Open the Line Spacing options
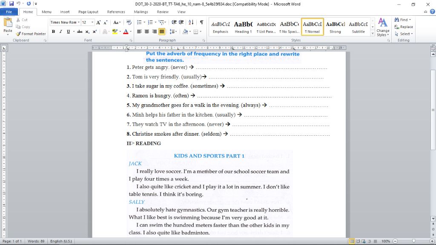 click(173, 31)
